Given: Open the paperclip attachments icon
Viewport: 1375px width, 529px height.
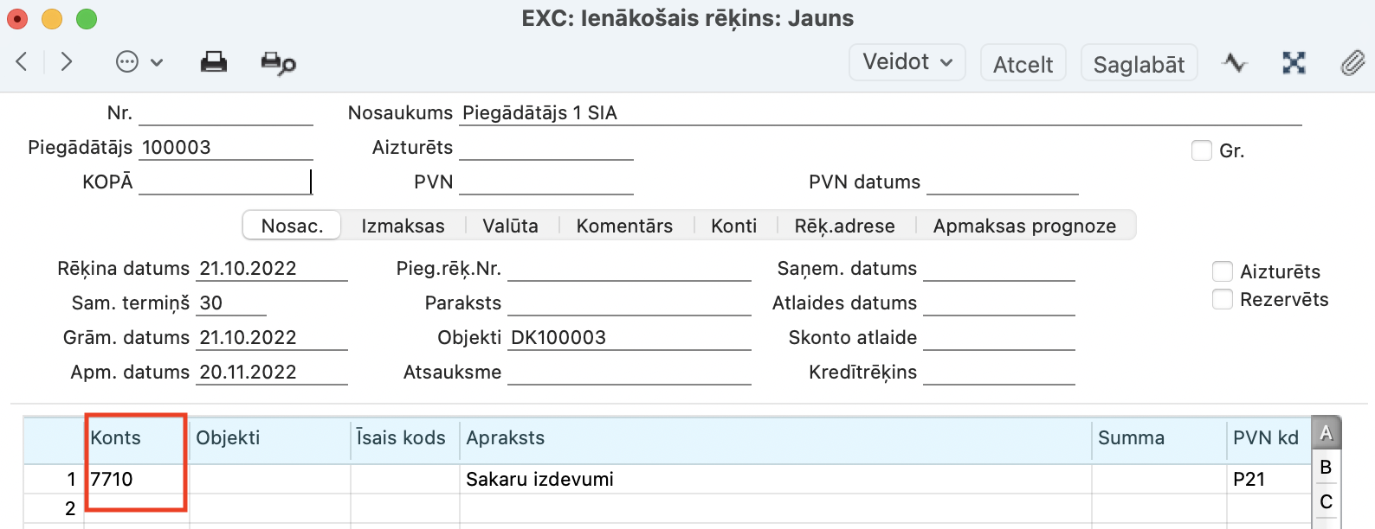Looking at the screenshot, I should pyautogui.click(x=1352, y=63).
